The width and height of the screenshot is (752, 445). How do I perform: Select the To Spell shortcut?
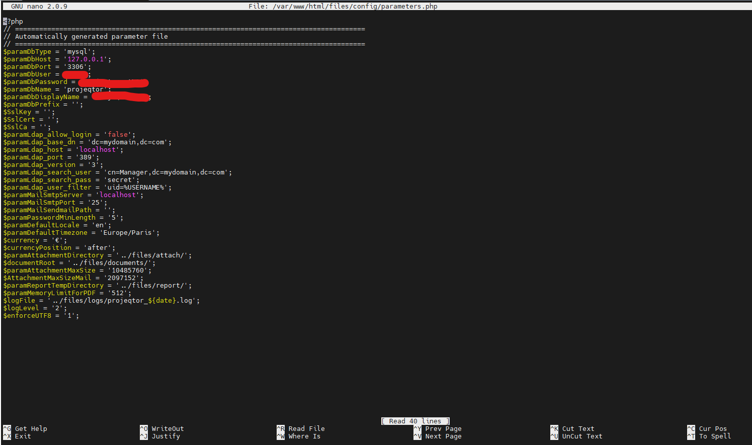point(715,436)
